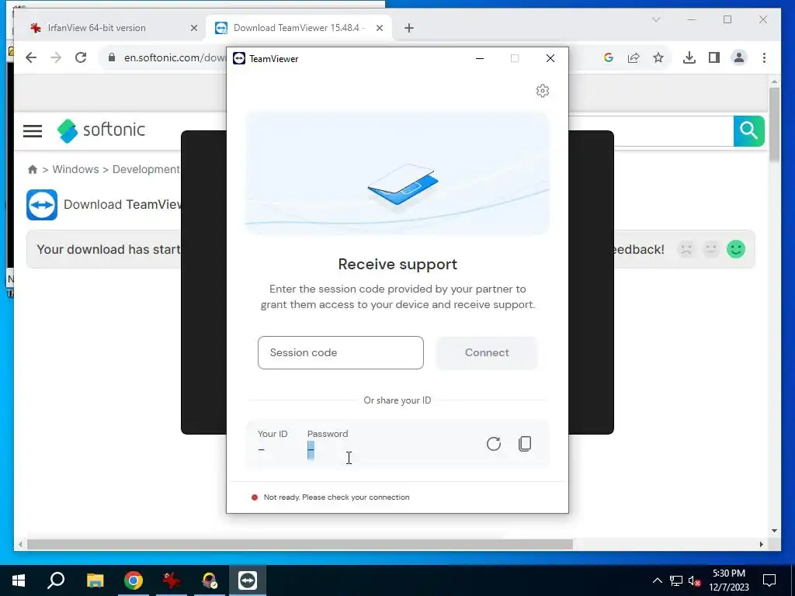The width and height of the screenshot is (795, 596).
Task: Open Softonic hamburger menu
Action: pos(33,131)
